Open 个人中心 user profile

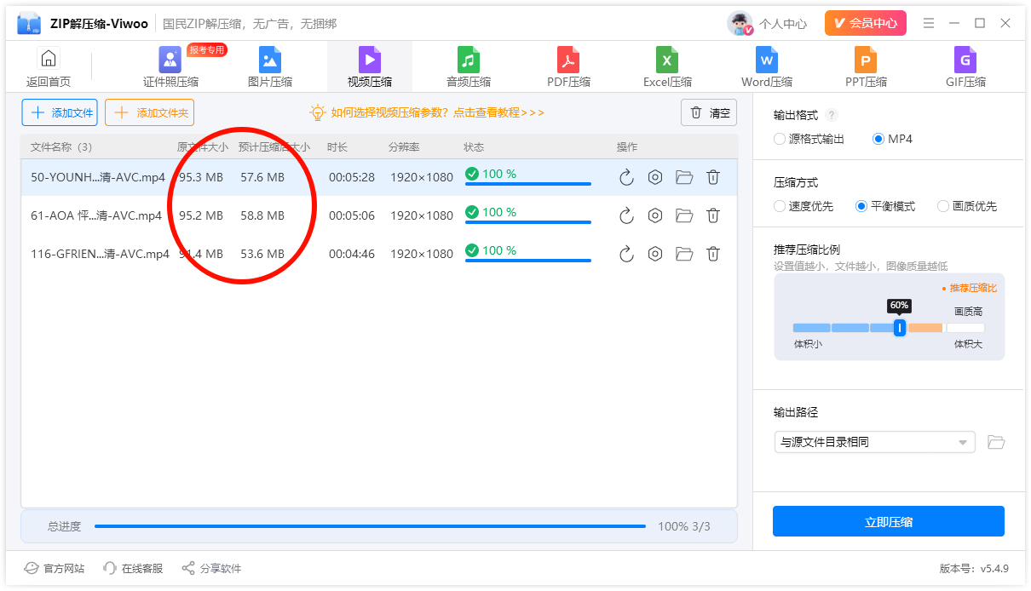click(x=767, y=23)
